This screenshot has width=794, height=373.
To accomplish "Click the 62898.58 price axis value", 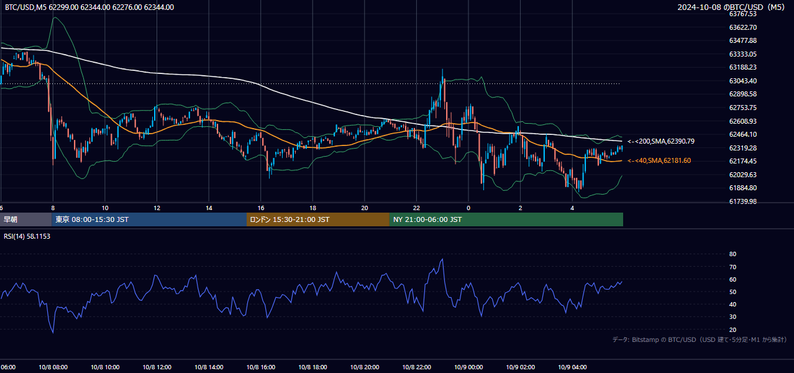I will click(x=742, y=94).
